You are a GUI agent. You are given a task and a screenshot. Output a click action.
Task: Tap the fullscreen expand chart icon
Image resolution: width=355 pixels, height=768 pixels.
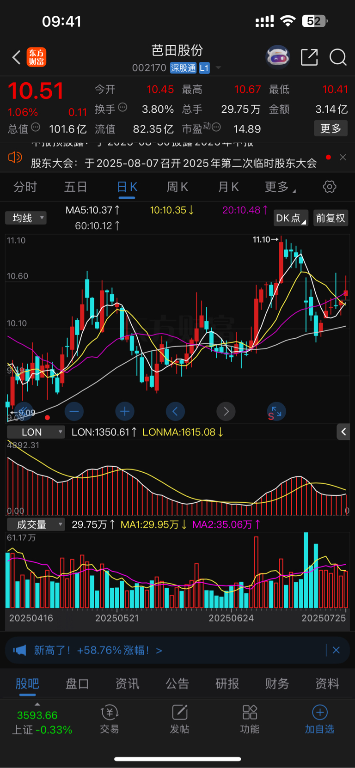[276, 411]
